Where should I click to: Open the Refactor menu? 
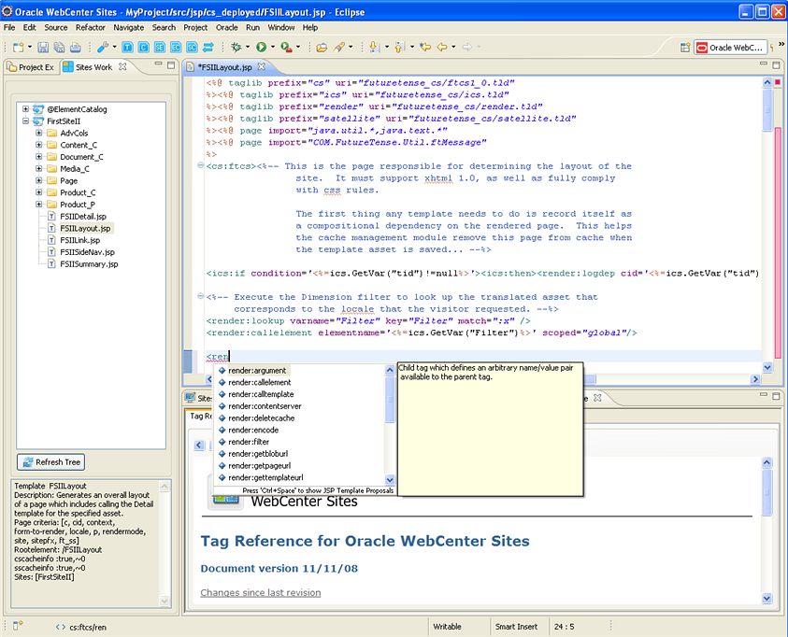[91, 27]
